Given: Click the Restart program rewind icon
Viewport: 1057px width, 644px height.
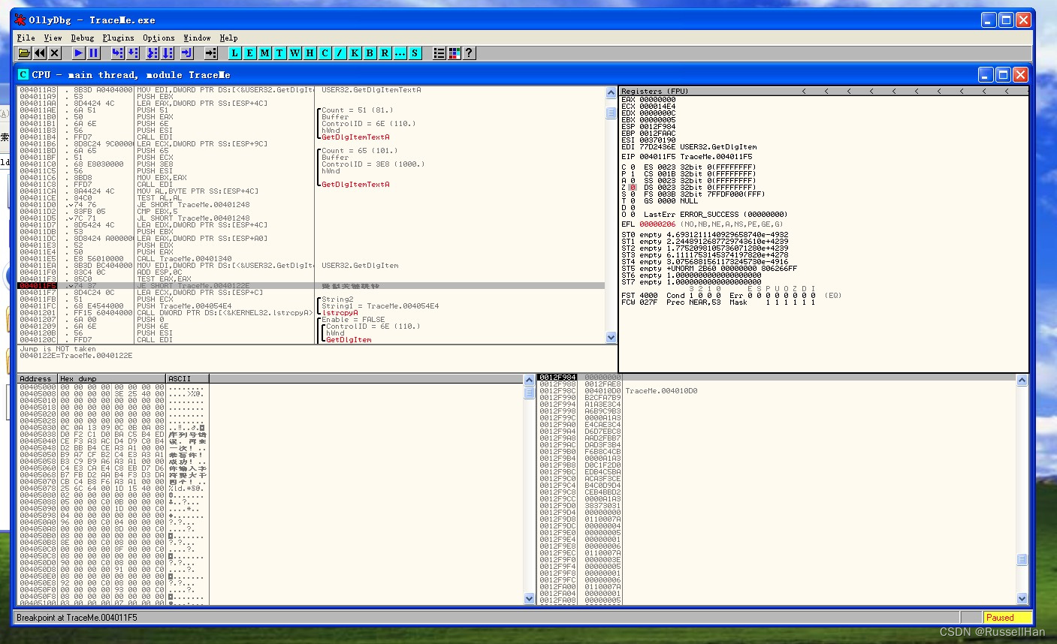Looking at the screenshot, I should (x=39, y=53).
